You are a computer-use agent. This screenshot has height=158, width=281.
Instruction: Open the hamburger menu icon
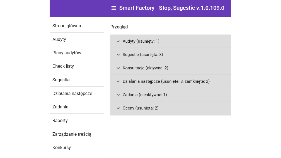click(114, 8)
